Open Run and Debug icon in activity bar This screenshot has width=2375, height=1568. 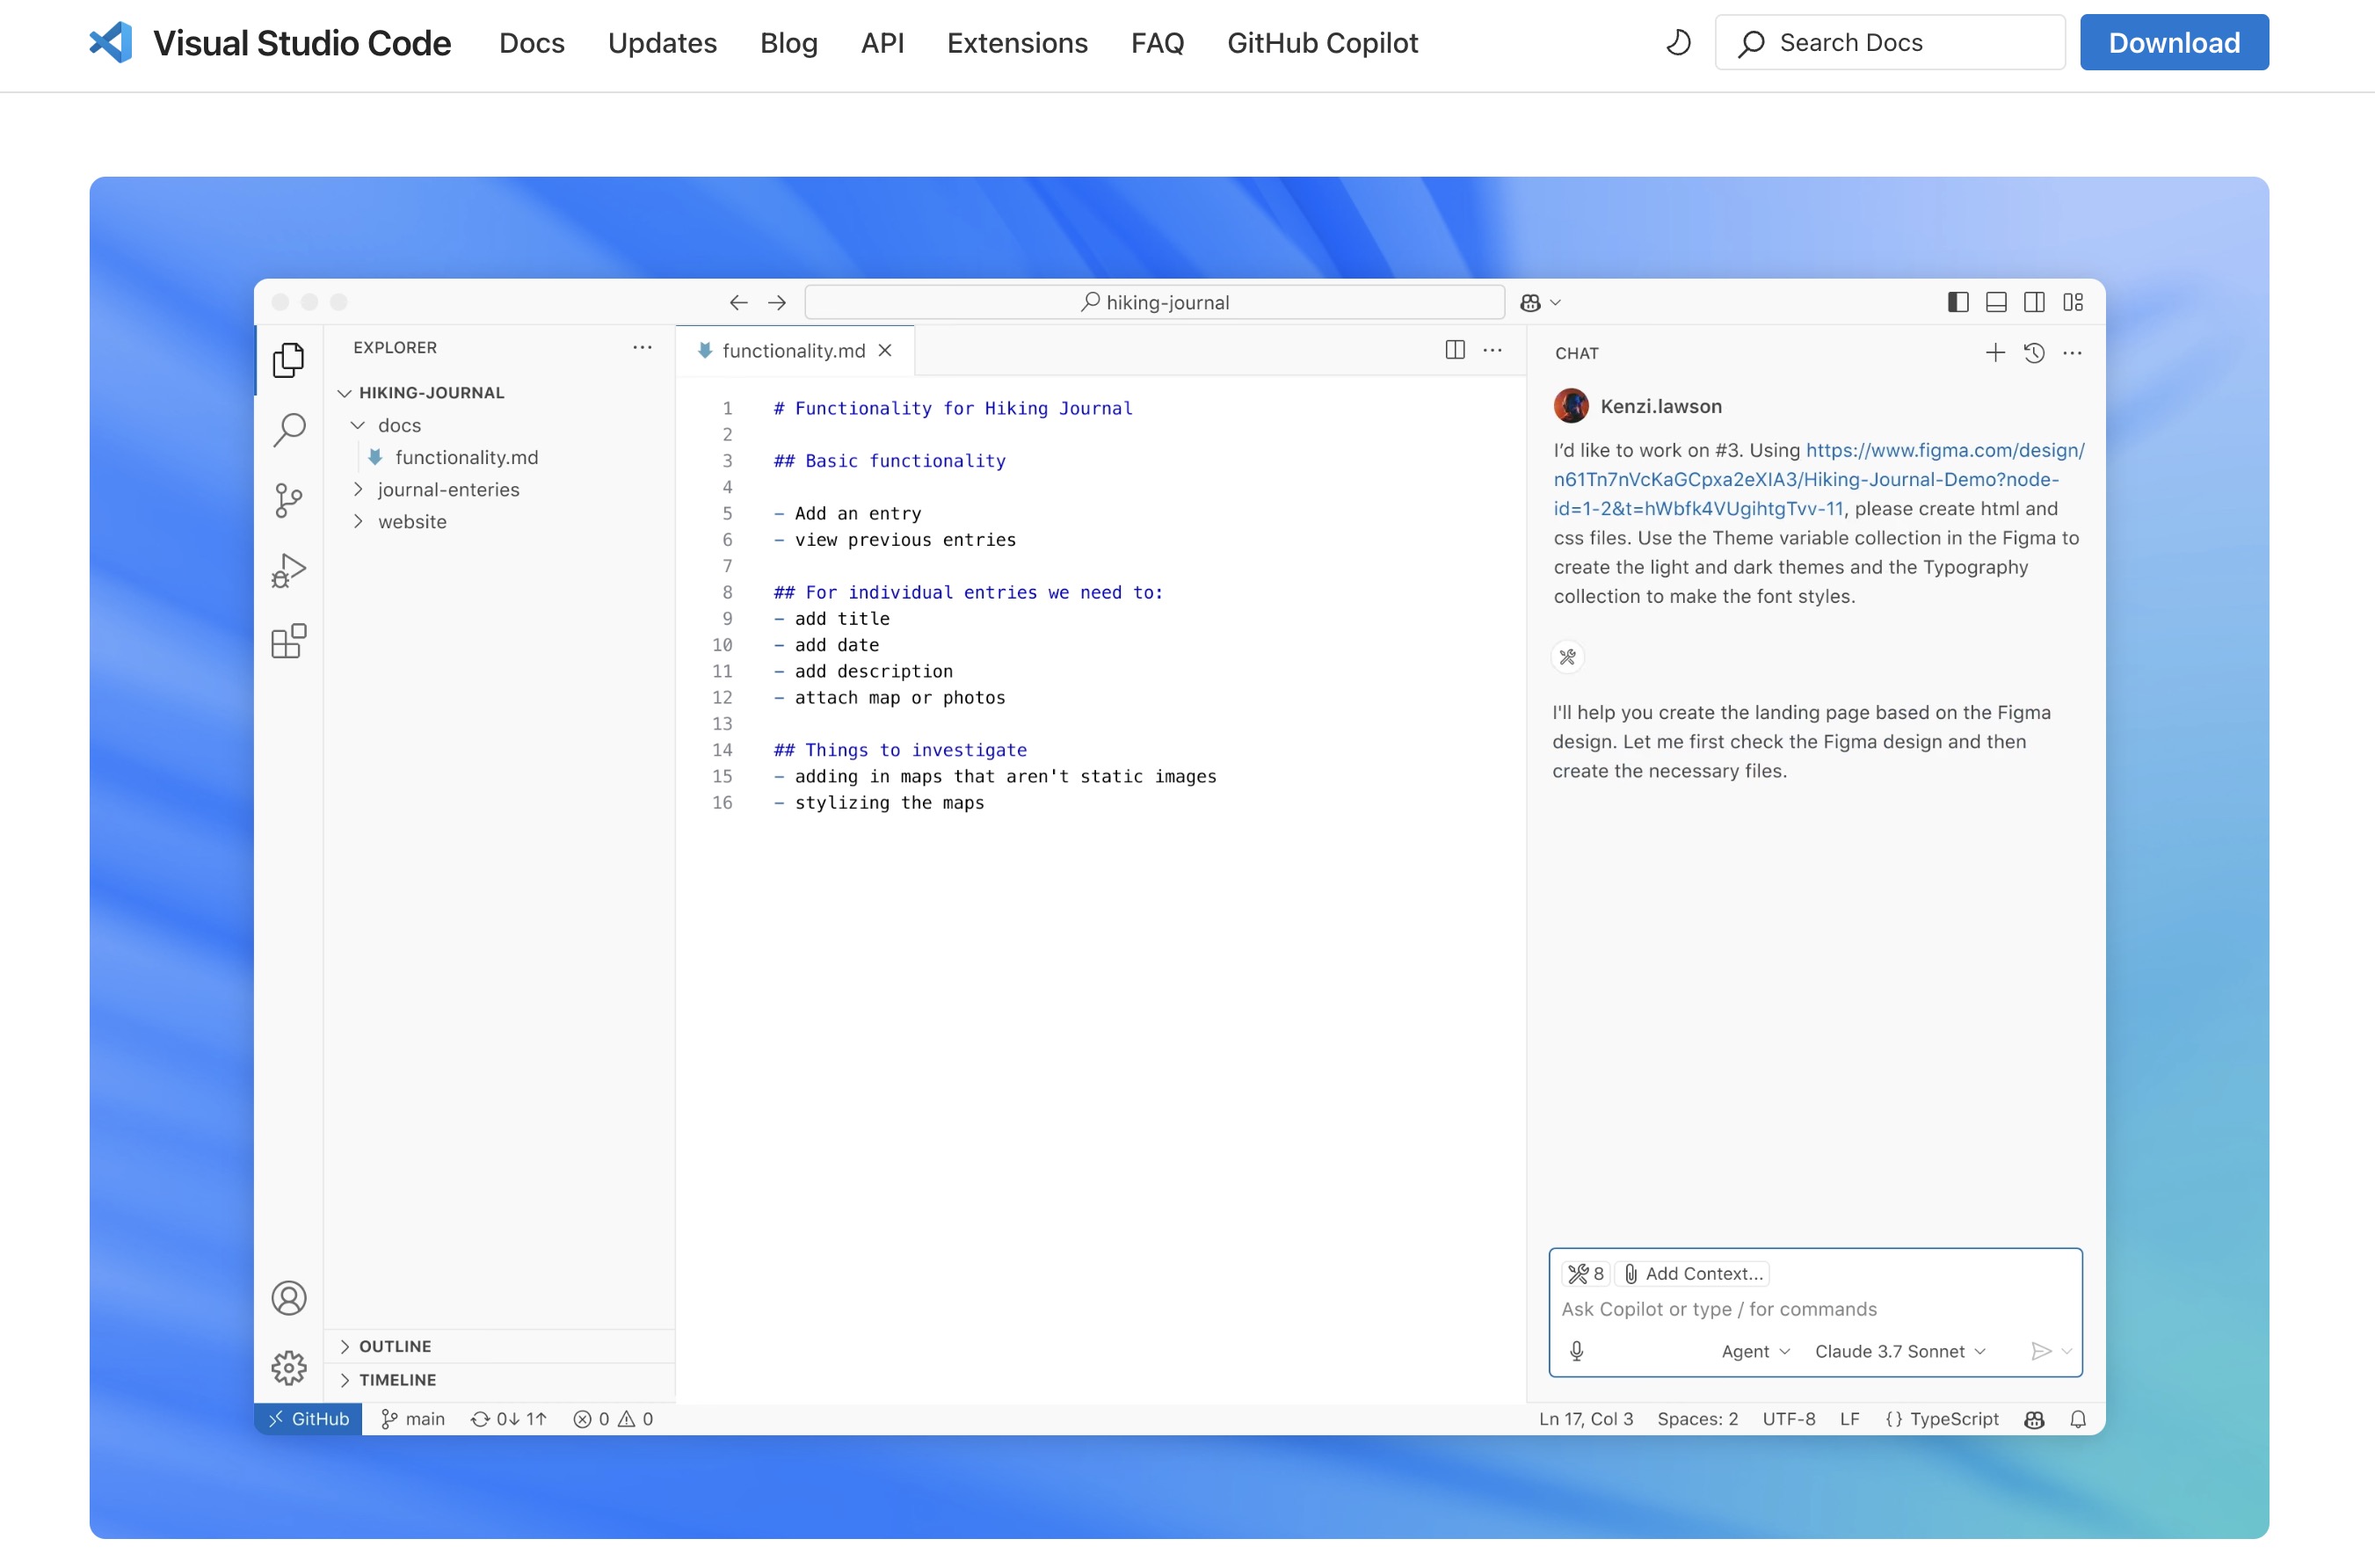[289, 571]
